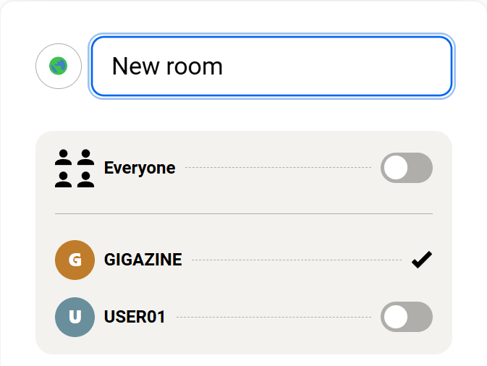Enable the USER01 toggle switch
This screenshot has width=487, height=366.
point(406,317)
